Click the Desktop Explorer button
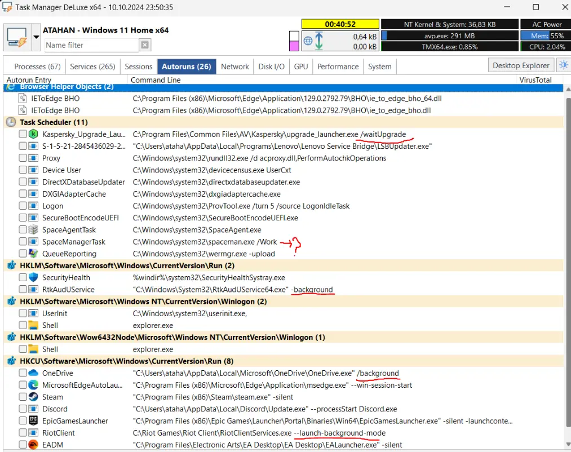 521,65
